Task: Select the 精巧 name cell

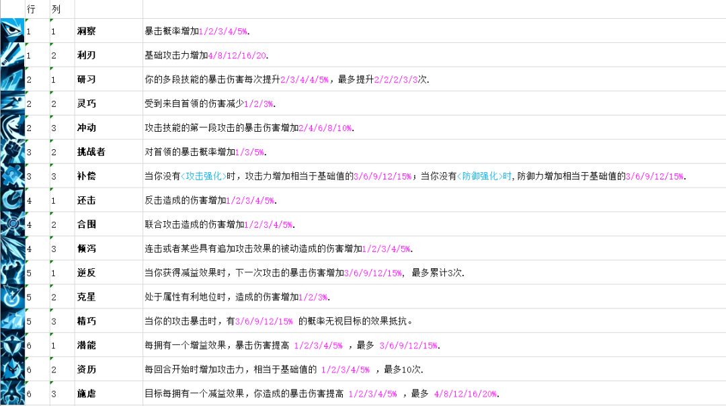Action: 109,321
